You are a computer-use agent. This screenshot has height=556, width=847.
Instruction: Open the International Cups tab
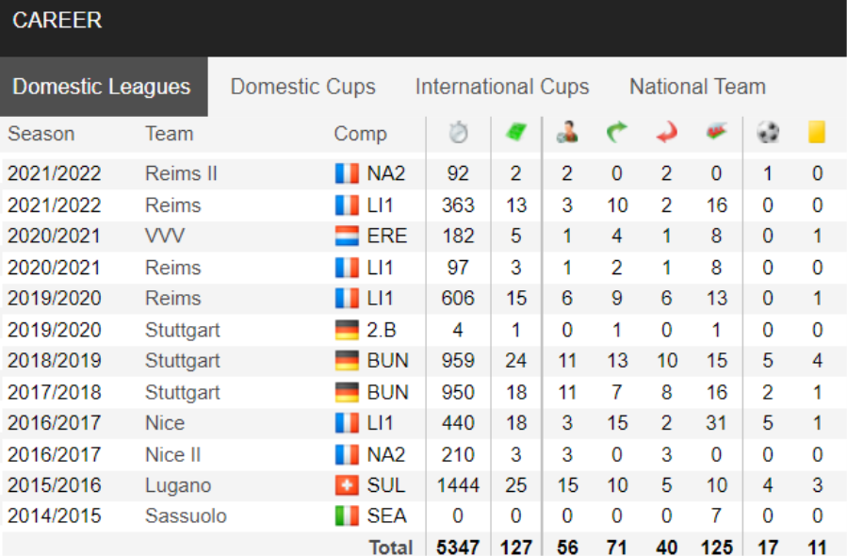point(502,87)
